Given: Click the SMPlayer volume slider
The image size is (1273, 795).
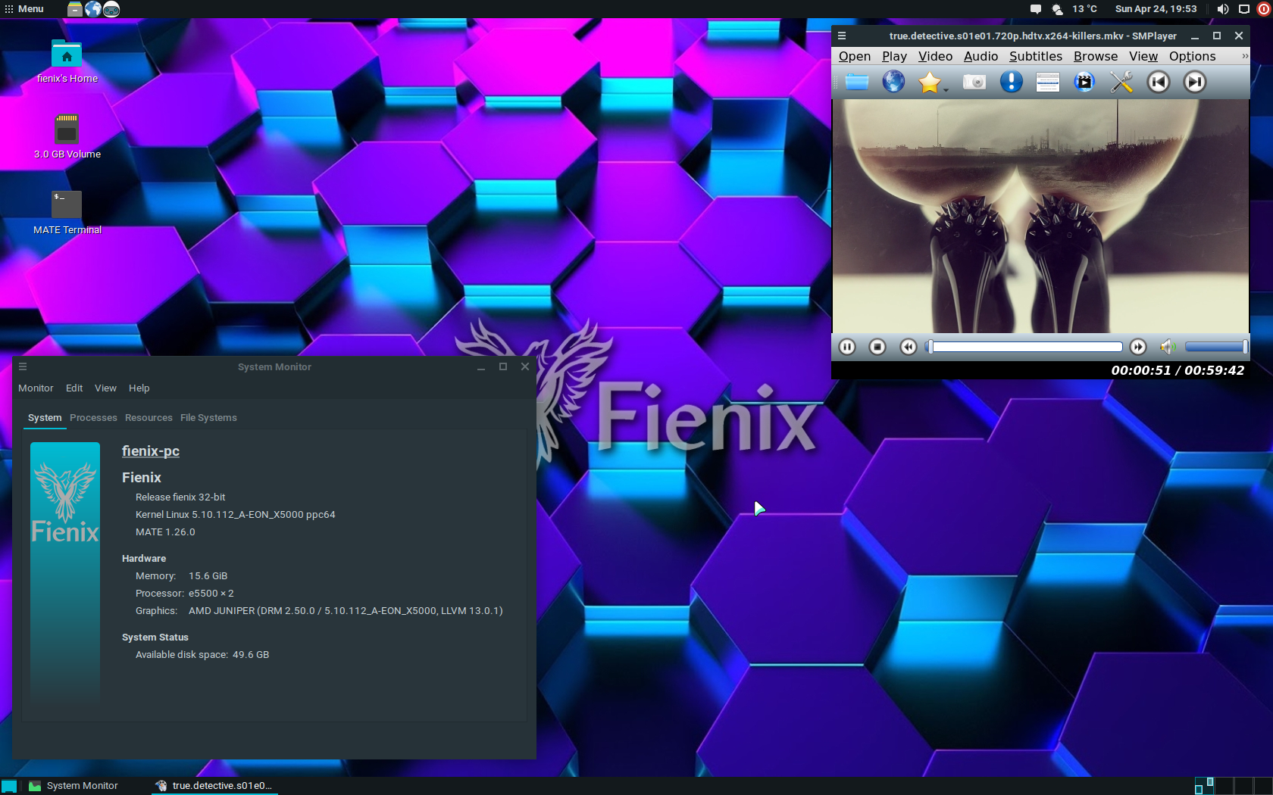Looking at the screenshot, I should [1216, 347].
